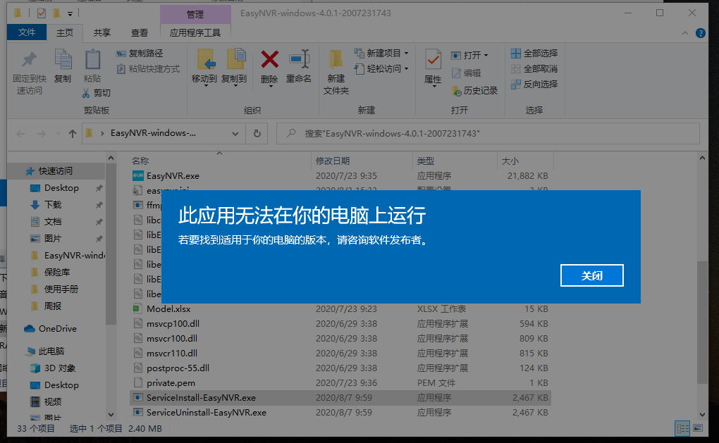This screenshot has height=443, width=719.
Task: Open the 文件 menu tab
Action: 27,32
